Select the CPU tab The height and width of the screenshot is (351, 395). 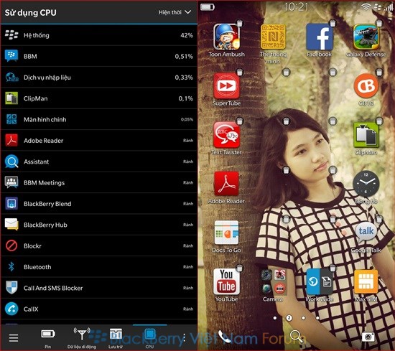pos(149,337)
